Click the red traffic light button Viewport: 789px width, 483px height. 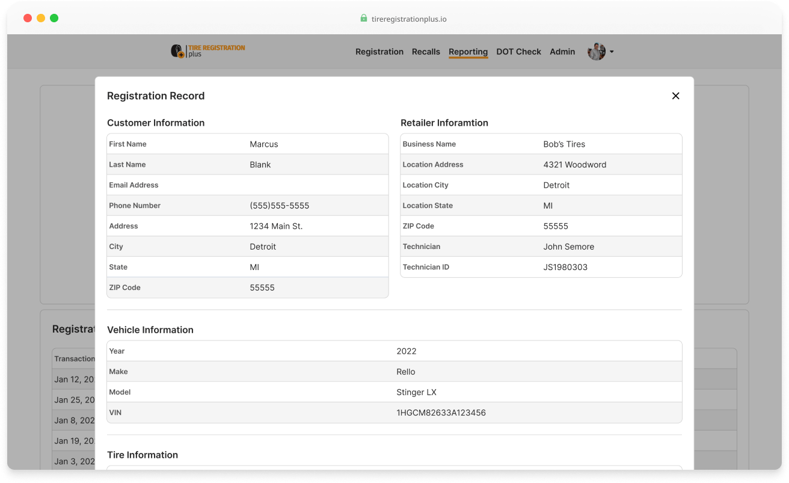click(27, 18)
